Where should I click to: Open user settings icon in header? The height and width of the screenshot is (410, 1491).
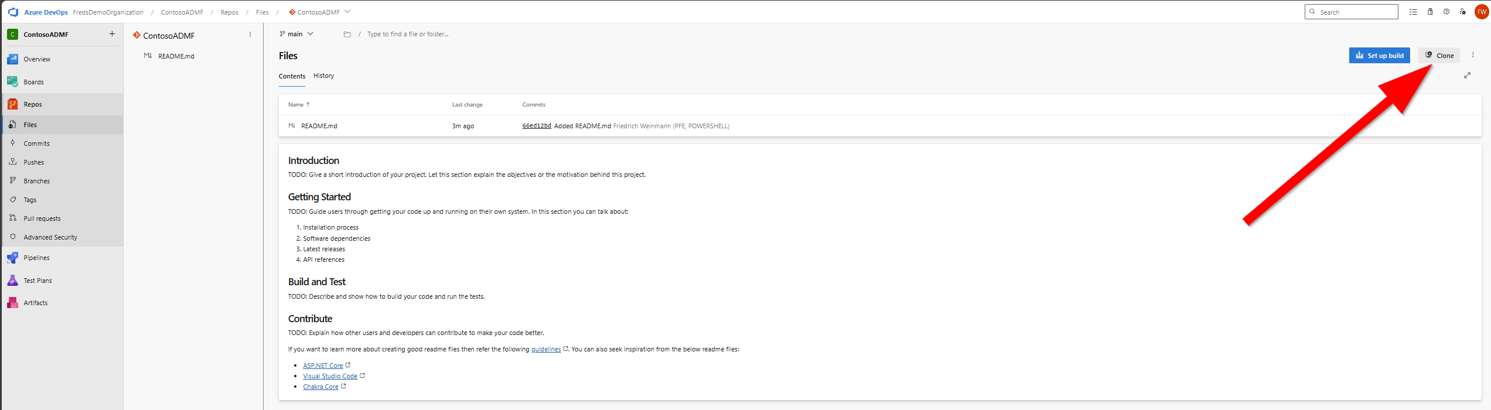click(x=1463, y=12)
